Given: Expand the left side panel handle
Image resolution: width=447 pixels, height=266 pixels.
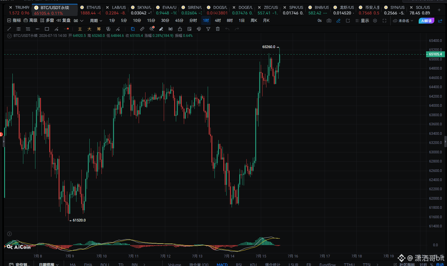Looking at the screenshot, I should [x=4, y=142].
